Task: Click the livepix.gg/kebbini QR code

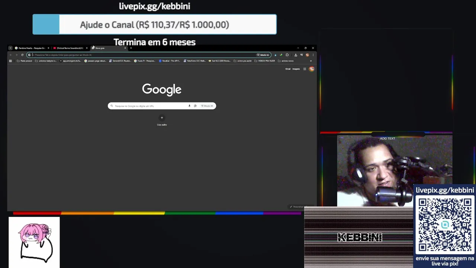Action: coord(445,225)
